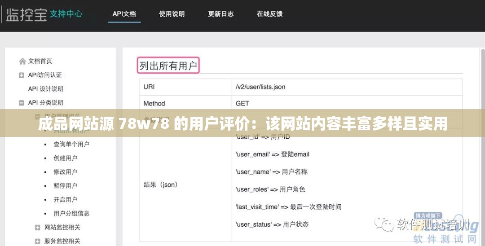Select 暂停用户 in the sidebar

coord(65,186)
